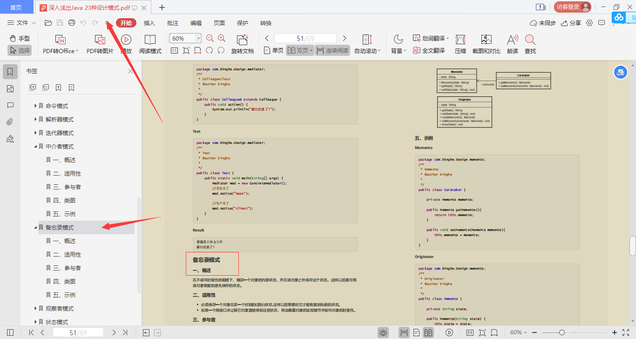Click the 分享 share button

point(571,23)
